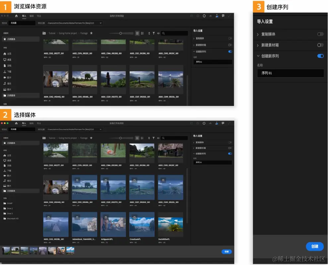Toggle 创建新序列 switch in step 2 window
The width and height of the screenshot is (328, 265).
pos(230,154)
